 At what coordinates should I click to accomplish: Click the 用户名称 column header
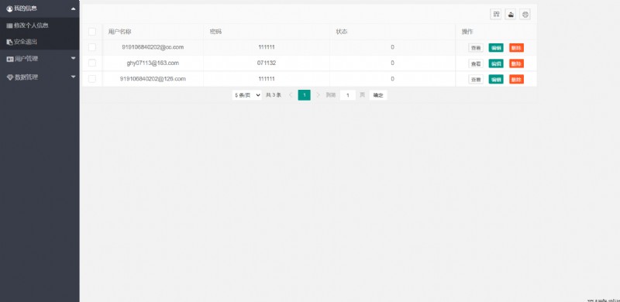point(153,32)
